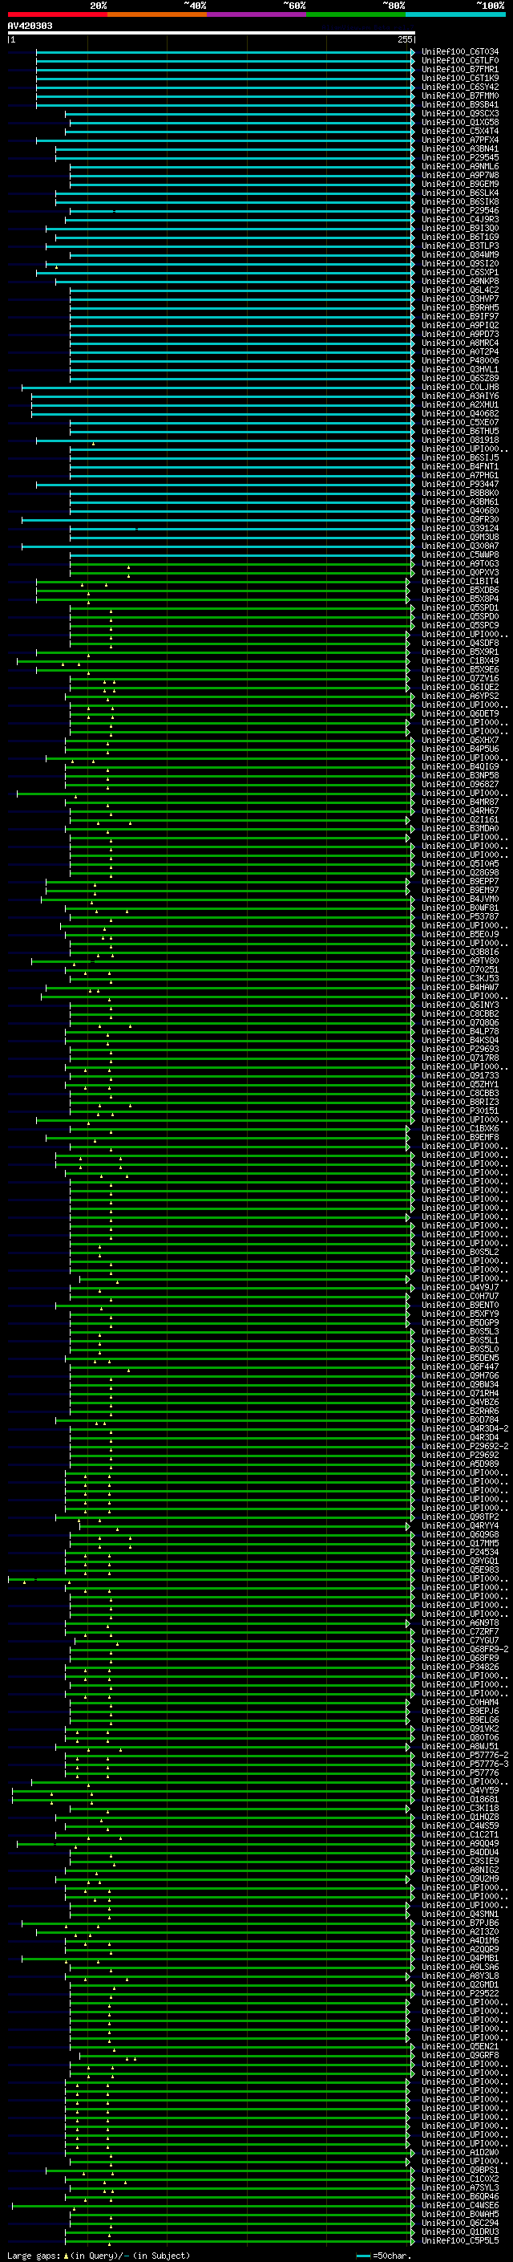Screen dimensions: 513x2262
Task: Select the UniRef100_Q3HVL1 label
Action: pyautogui.click(x=459, y=370)
